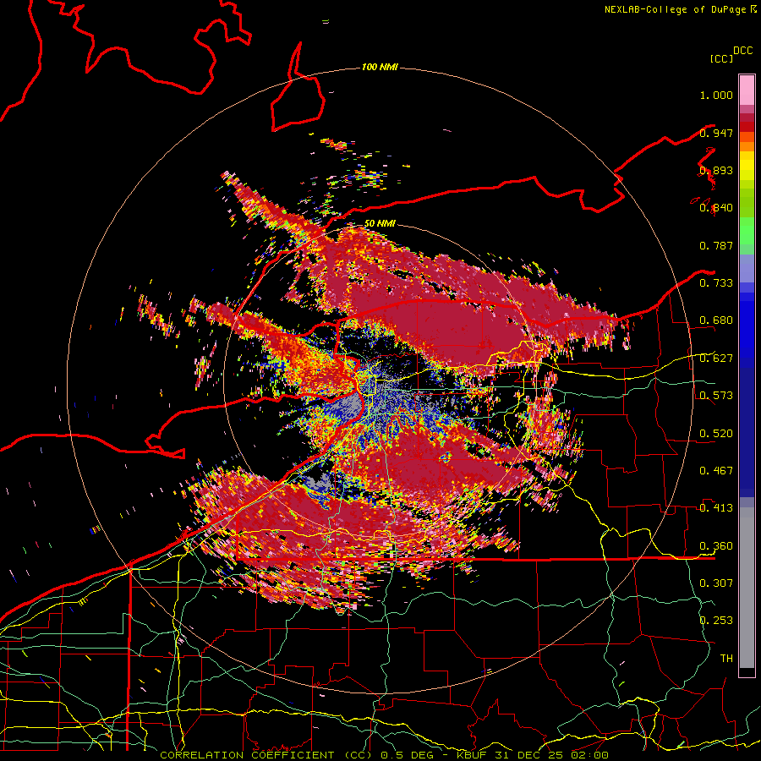The height and width of the screenshot is (761, 761).
Task: Click the 0.413 scale value
Action: coord(716,508)
